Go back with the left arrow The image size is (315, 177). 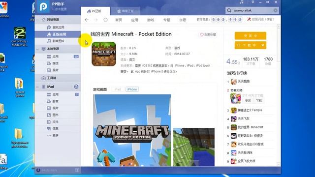[x=87, y=20]
